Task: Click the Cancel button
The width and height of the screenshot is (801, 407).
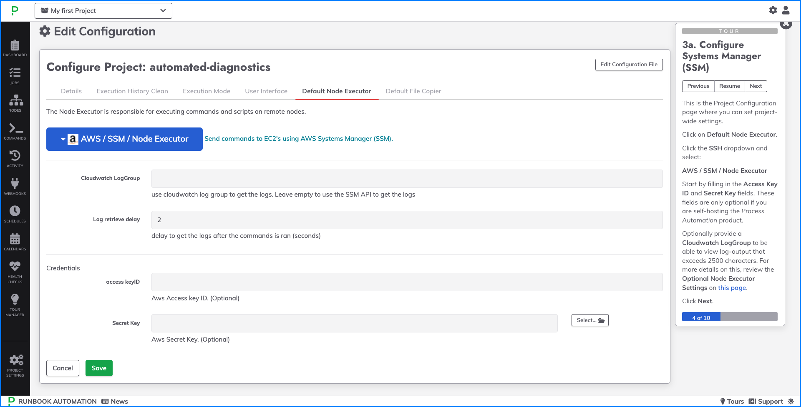Action: click(63, 368)
